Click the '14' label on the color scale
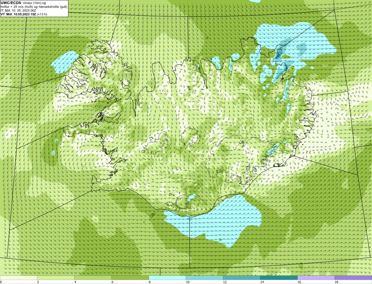Image resolution: width=372 pixels, height=284 pixels. 262,282
